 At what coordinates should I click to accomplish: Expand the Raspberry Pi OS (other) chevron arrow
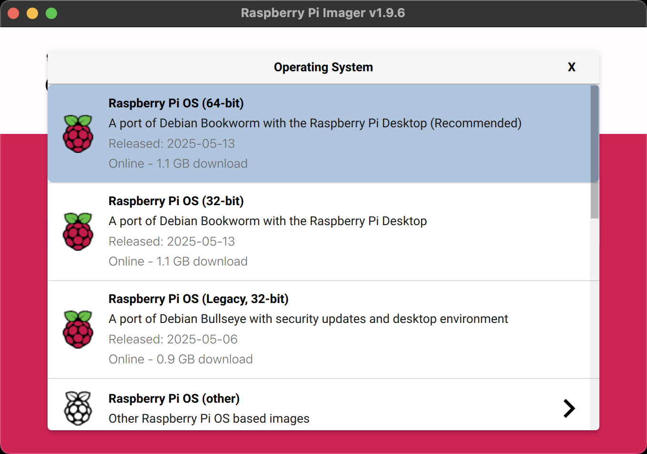(x=569, y=408)
